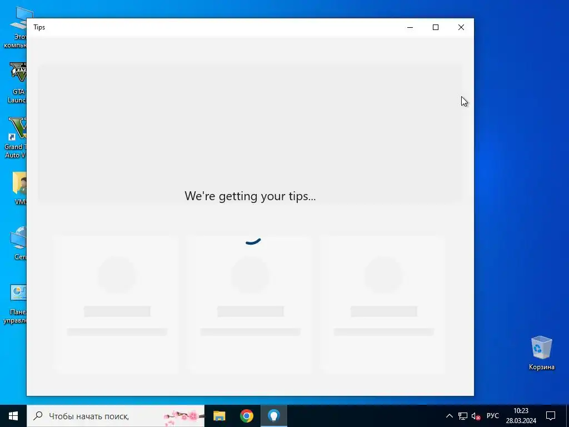This screenshot has height=427, width=569.
Task: Select the Панель управления desktop icon
Action: (14, 304)
